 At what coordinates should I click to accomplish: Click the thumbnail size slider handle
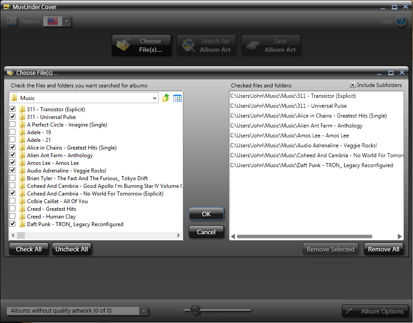click(195, 309)
